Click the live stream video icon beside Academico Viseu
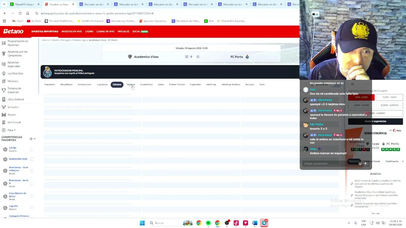The width and height of the screenshot is (406, 228). [187, 57]
